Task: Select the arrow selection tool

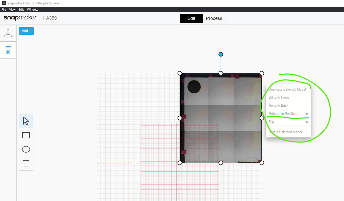Action: point(26,121)
